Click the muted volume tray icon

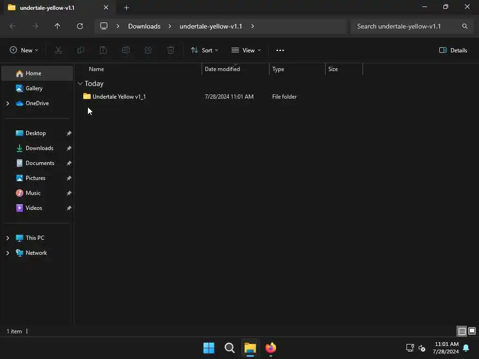422,348
